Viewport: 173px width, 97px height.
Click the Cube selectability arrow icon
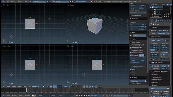pos(167,16)
